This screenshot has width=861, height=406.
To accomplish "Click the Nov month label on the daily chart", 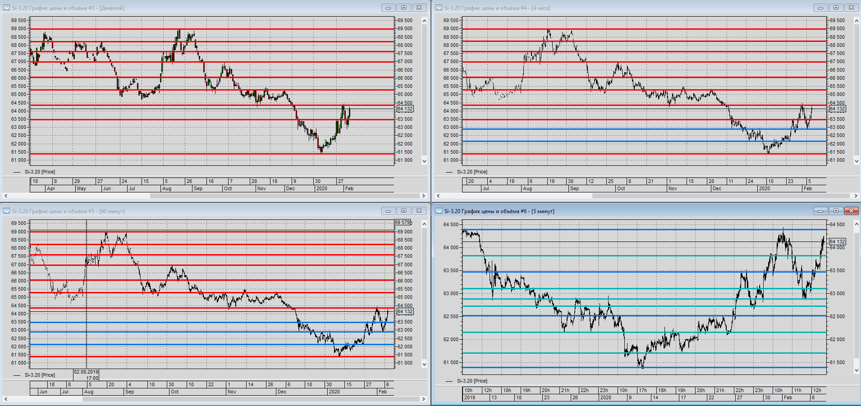I will (x=261, y=188).
